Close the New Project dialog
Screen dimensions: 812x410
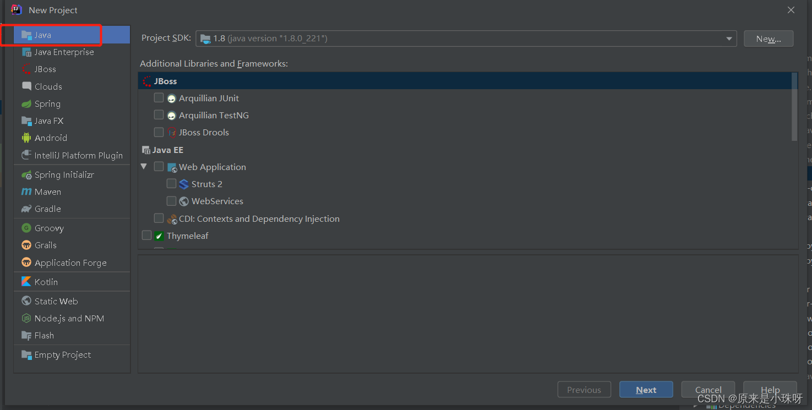pos(791,10)
